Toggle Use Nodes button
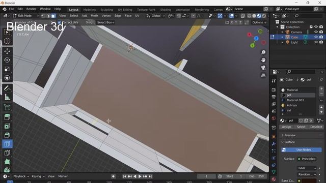This screenshot has width=326, height=183. coord(301,149)
